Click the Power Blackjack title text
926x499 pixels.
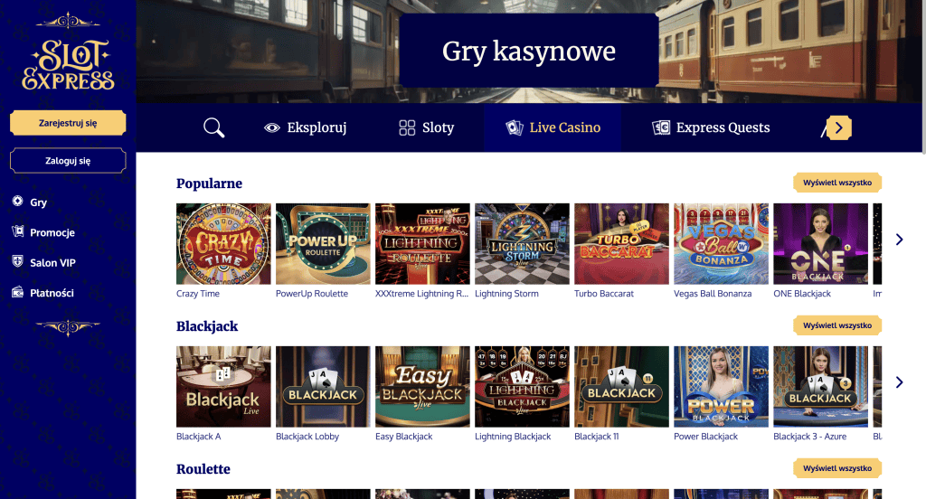(x=705, y=437)
